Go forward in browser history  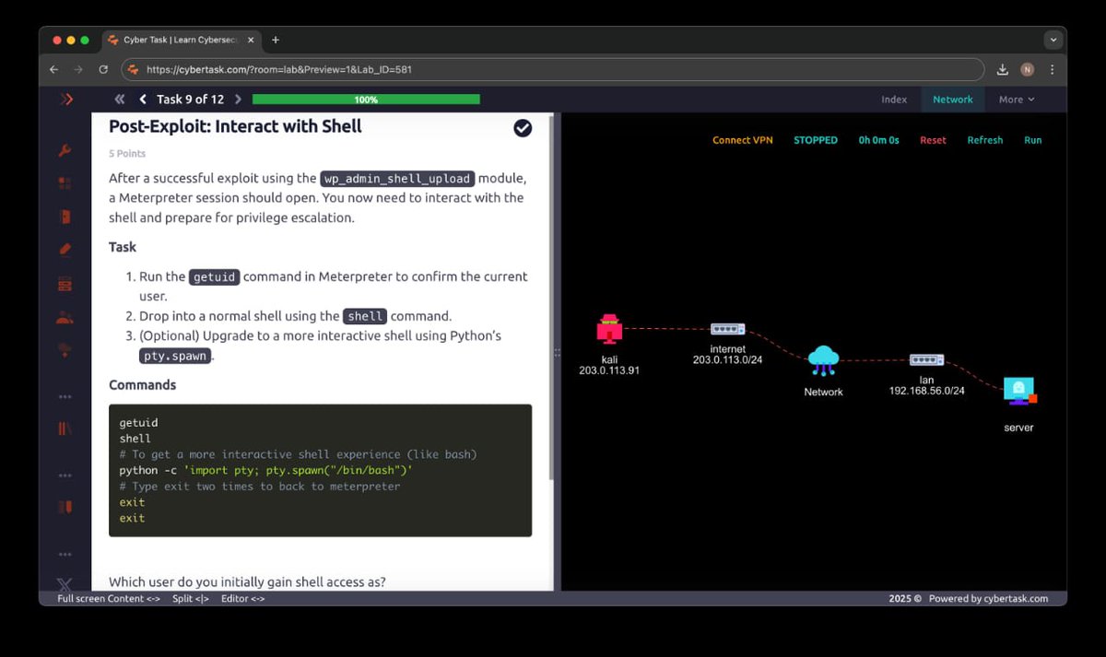coord(78,69)
